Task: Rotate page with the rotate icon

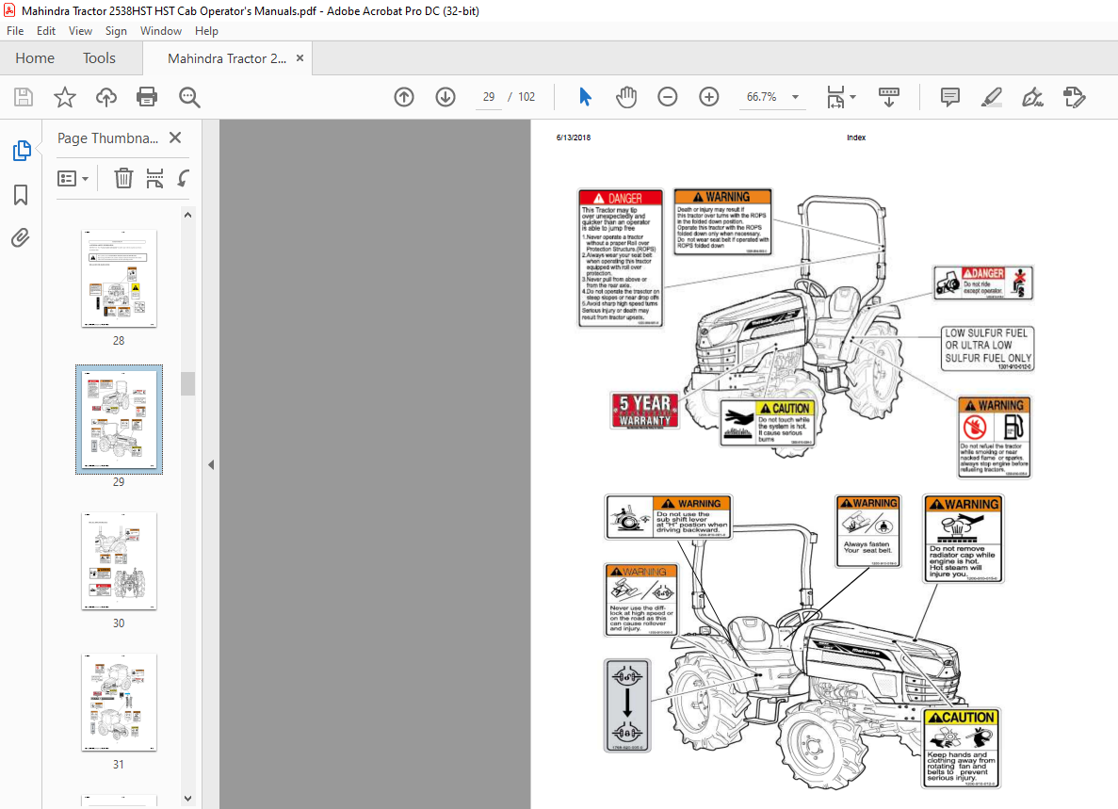Action: coord(184,178)
